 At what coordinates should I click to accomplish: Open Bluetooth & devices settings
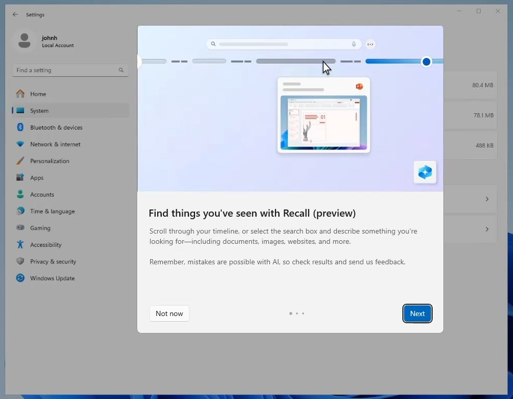coord(71,128)
